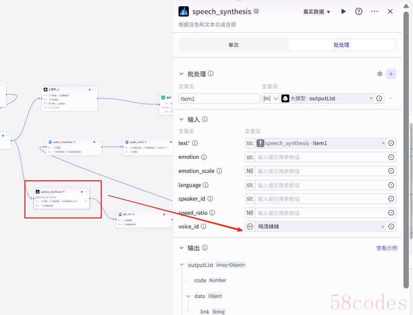Run the speech_synthesis node on canvas

point(82,192)
